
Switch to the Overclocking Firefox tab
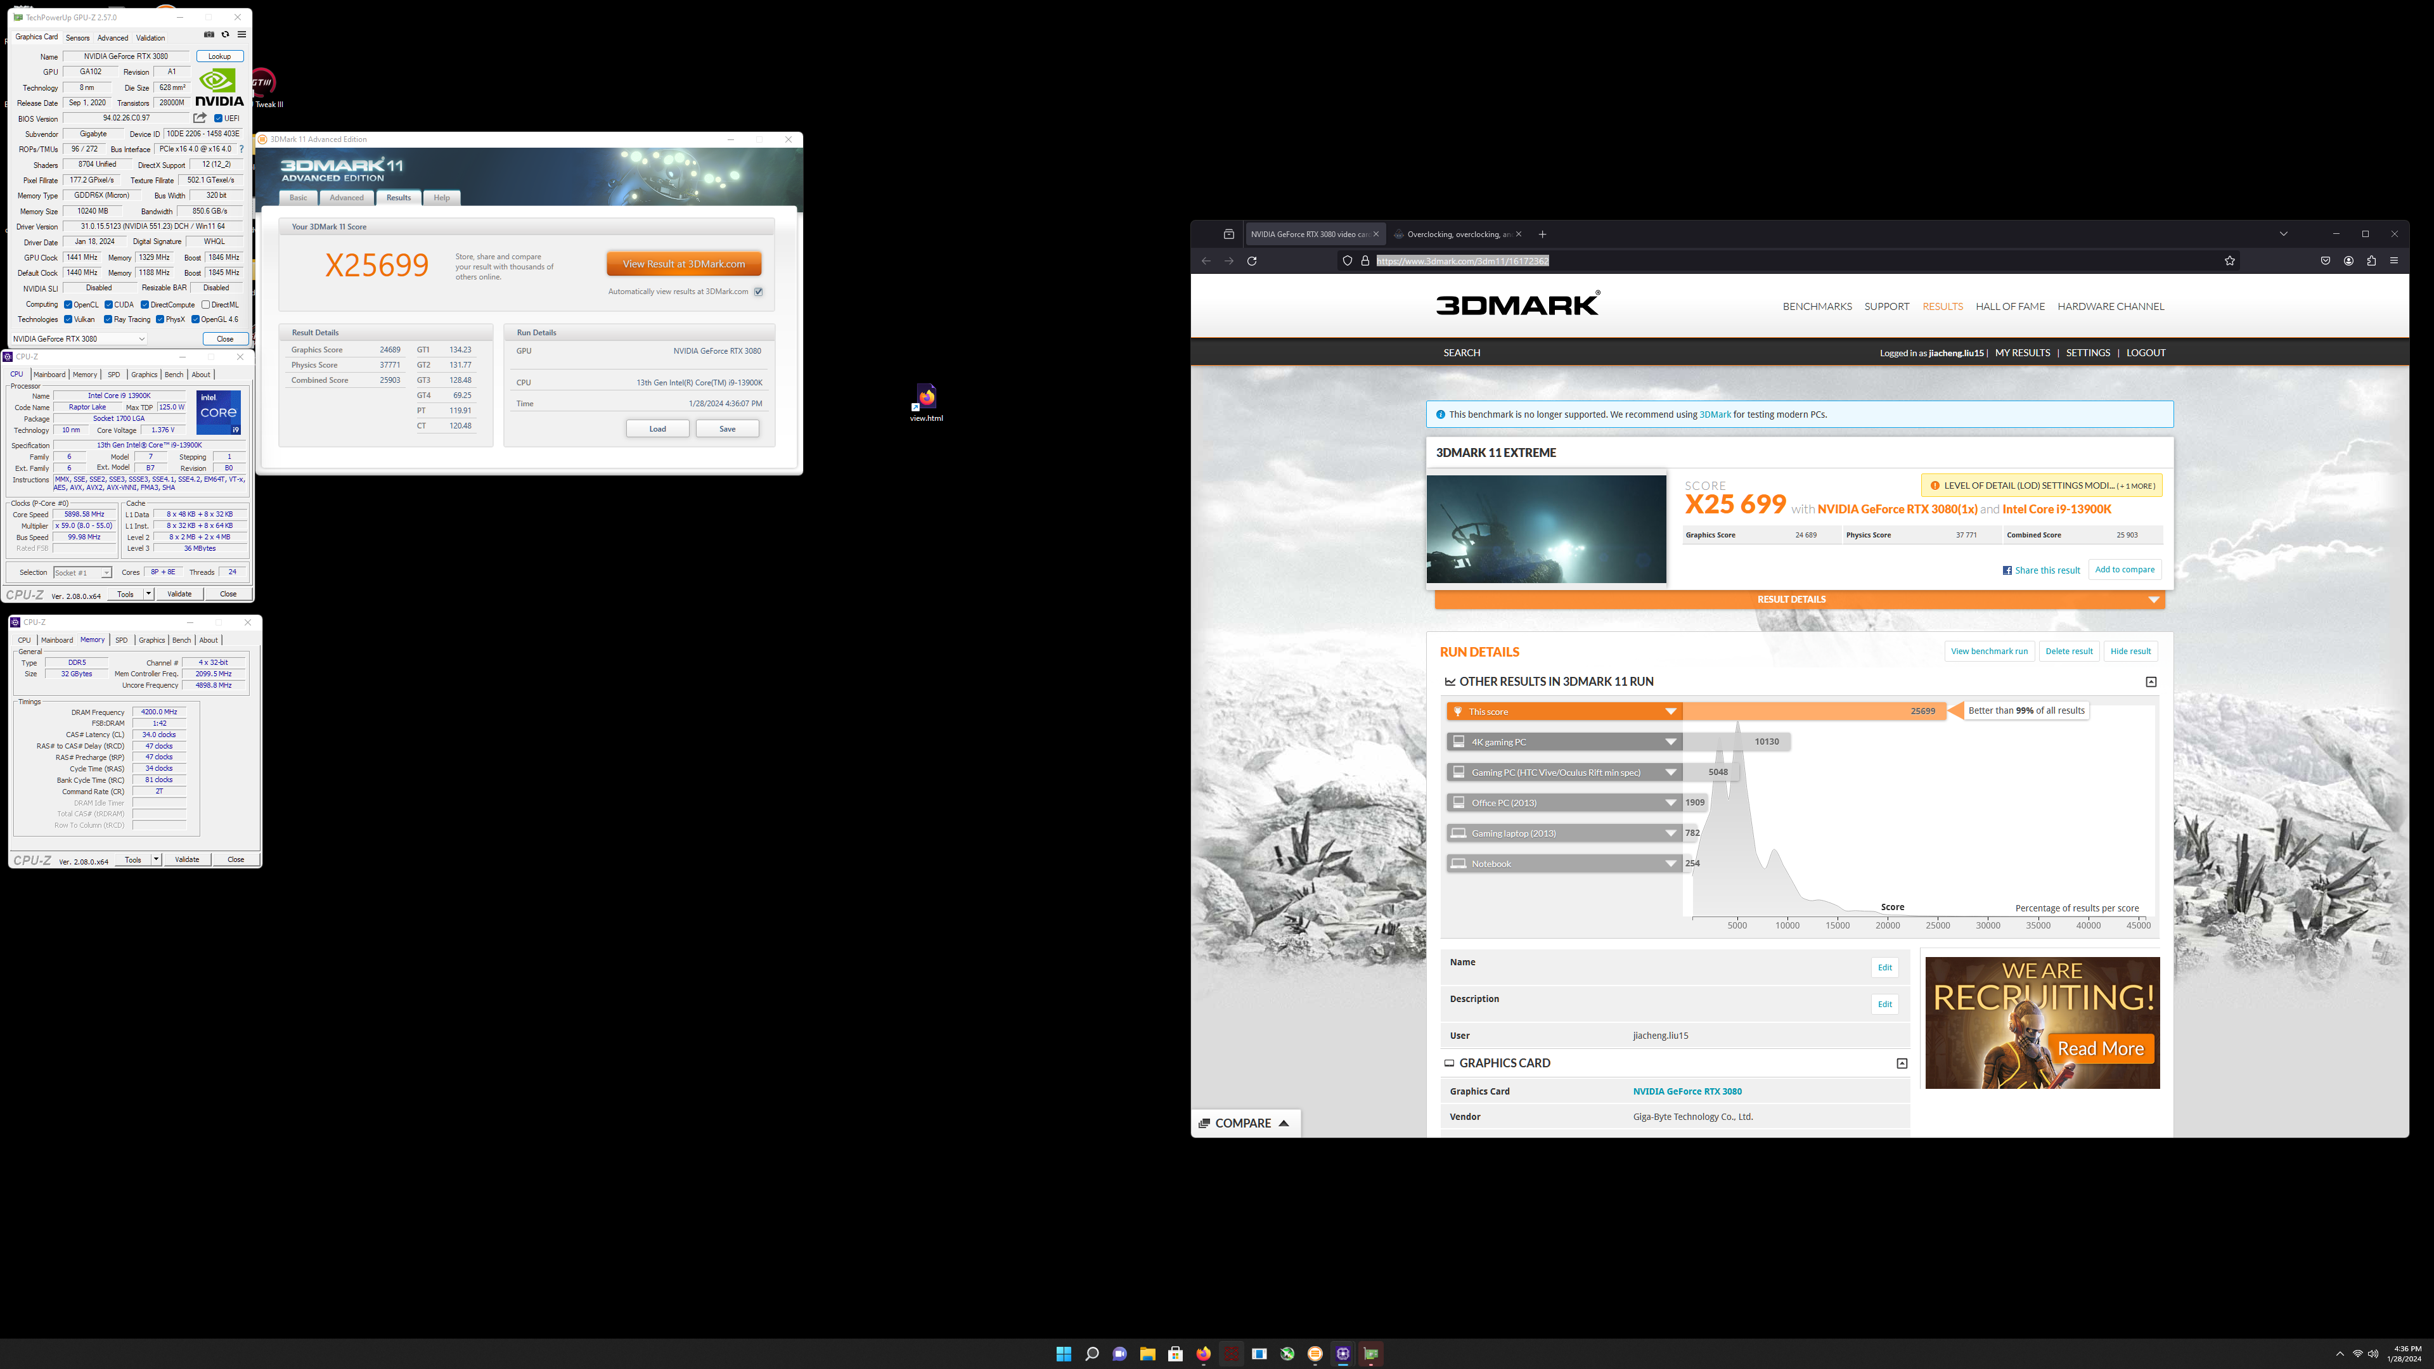point(1458,235)
